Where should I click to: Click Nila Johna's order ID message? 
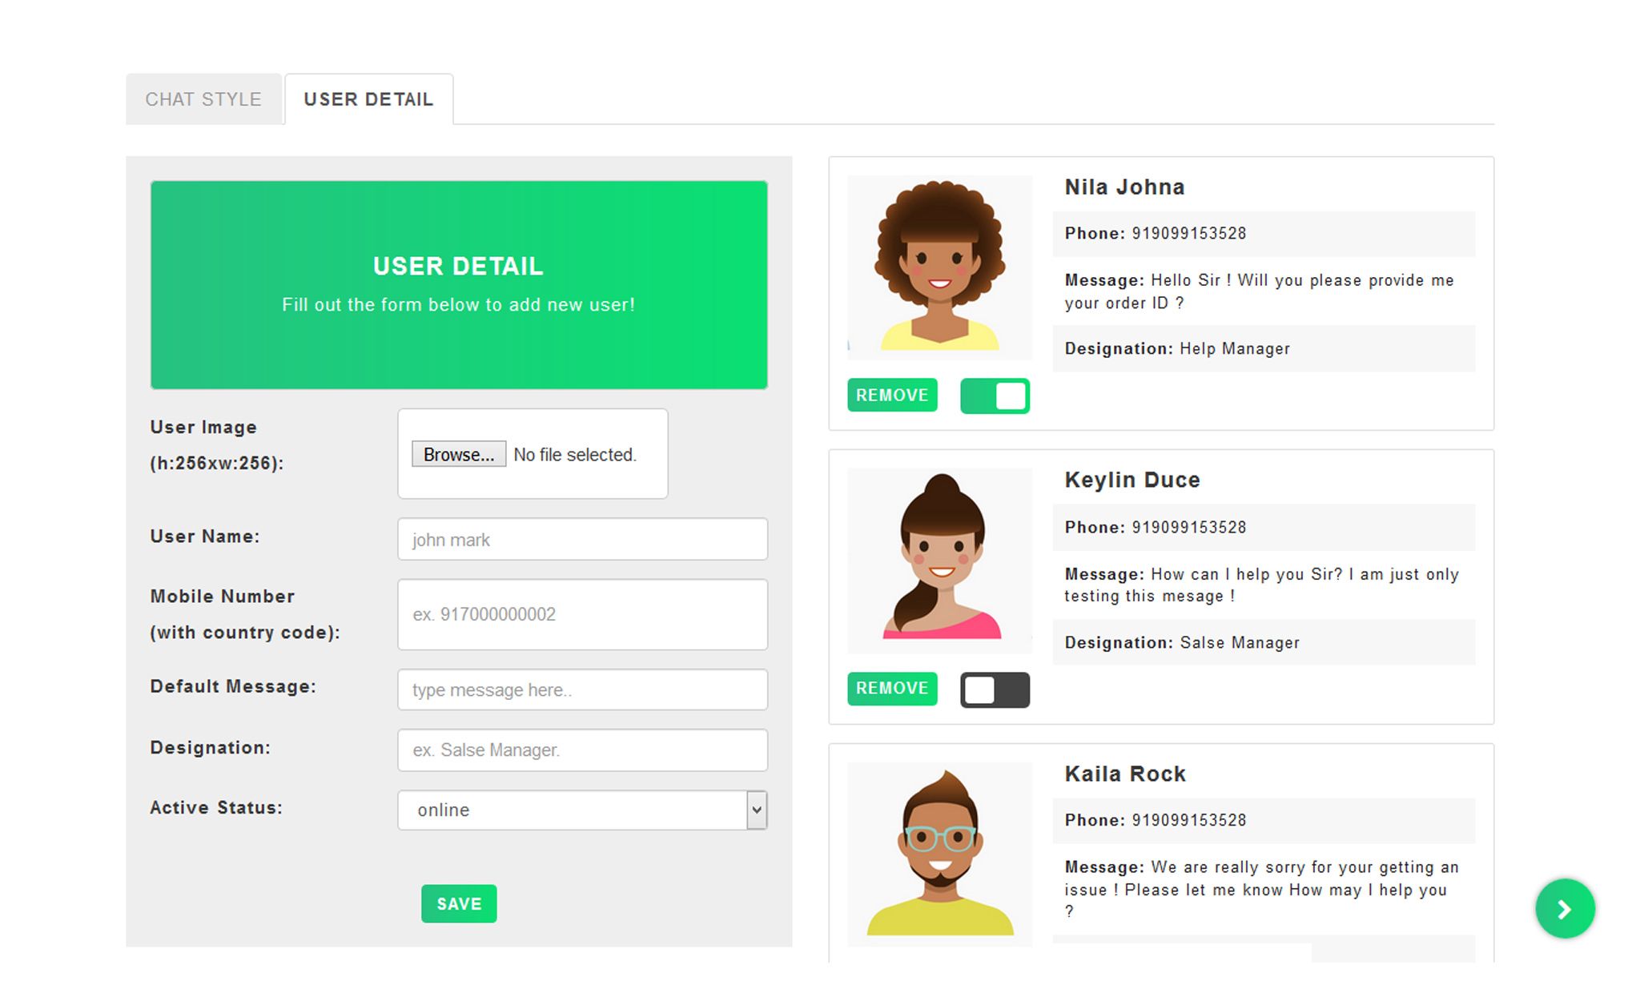click(x=1259, y=291)
